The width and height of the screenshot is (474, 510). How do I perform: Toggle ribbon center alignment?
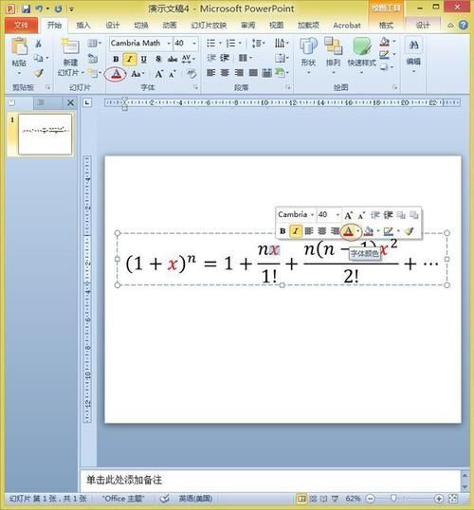[225, 73]
